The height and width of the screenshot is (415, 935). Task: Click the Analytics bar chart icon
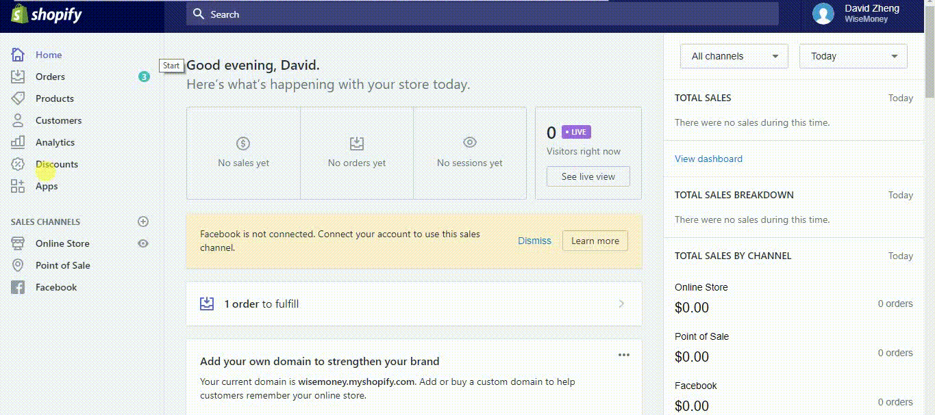click(18, 142)
